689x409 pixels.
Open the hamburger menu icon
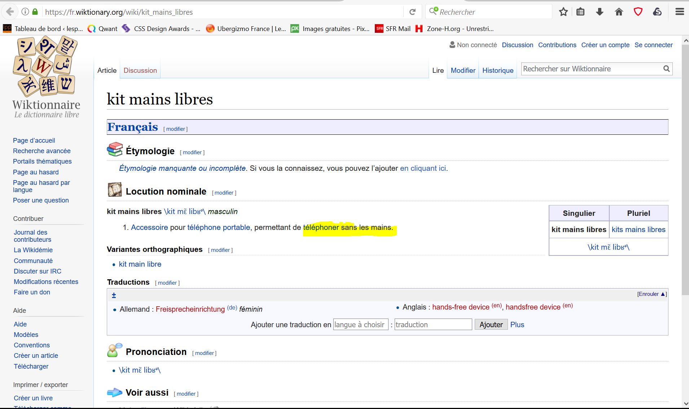[680, 12]
